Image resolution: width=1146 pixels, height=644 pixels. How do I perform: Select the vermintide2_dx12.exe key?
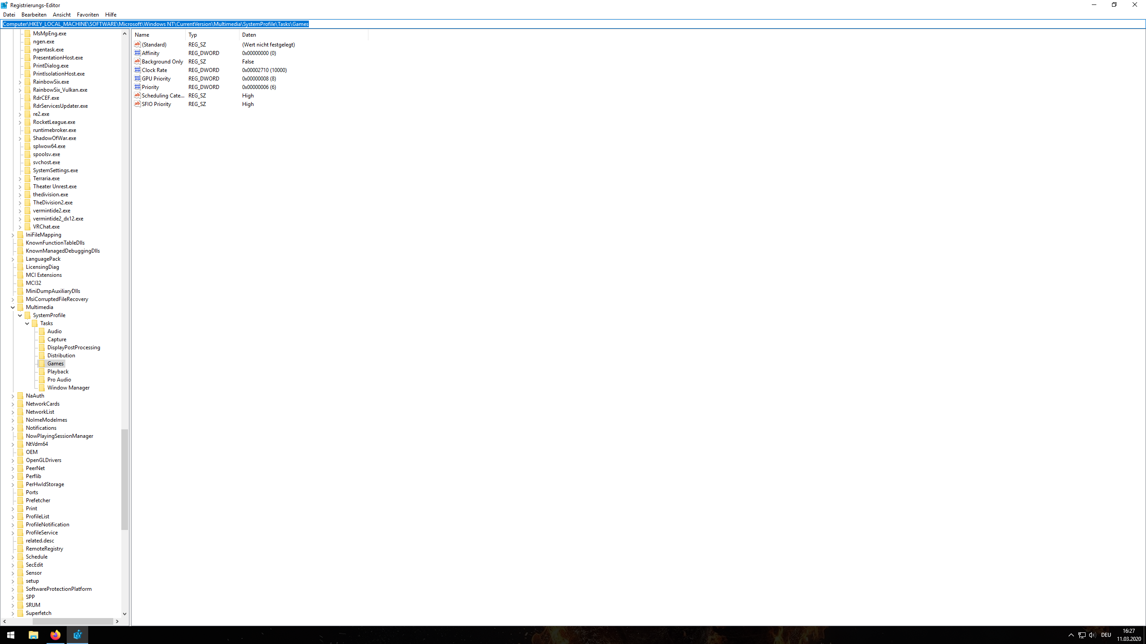click(x=58, y=219)
